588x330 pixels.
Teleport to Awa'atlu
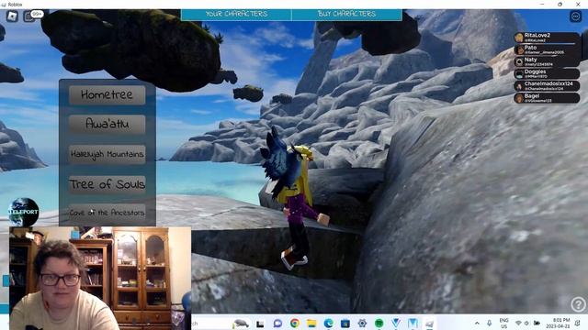pos(107,125)
